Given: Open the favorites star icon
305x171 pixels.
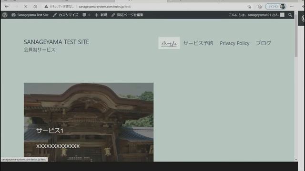Looking at the screenshot, I should click(249, 7).
